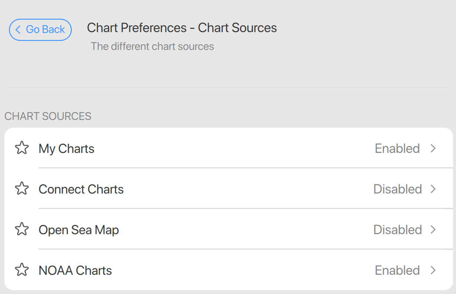456x294 pixels.
Task: Open the Connect Charts entry
Action: (x=81, y=189)
